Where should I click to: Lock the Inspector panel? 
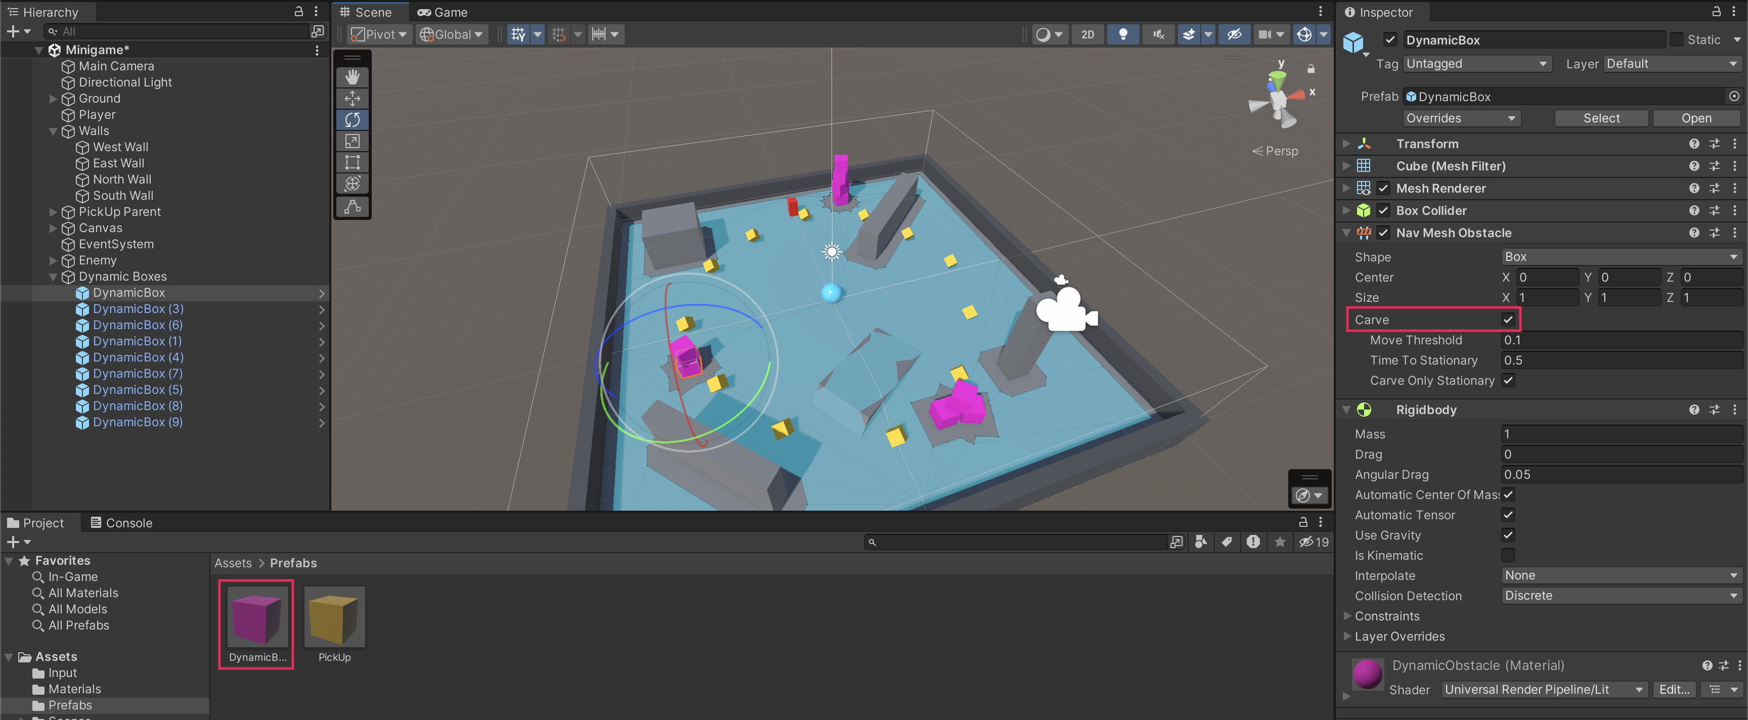point(1716,12)
